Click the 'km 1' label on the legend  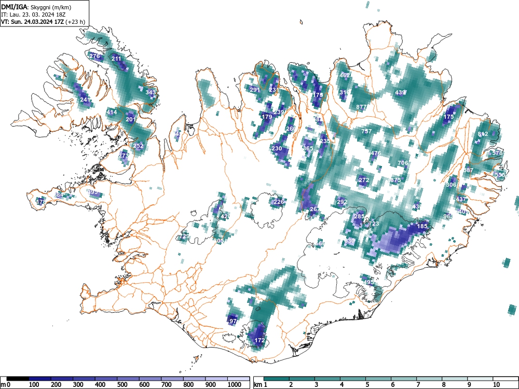[x=261, y=385]
